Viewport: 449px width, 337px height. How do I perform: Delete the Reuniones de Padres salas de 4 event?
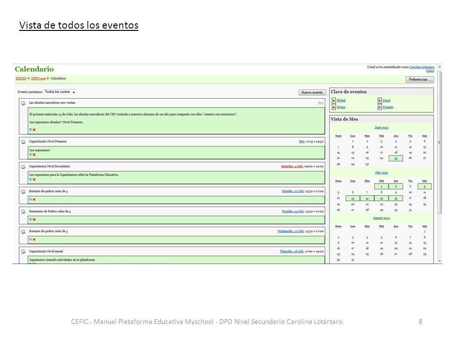[x=34, y=220]
